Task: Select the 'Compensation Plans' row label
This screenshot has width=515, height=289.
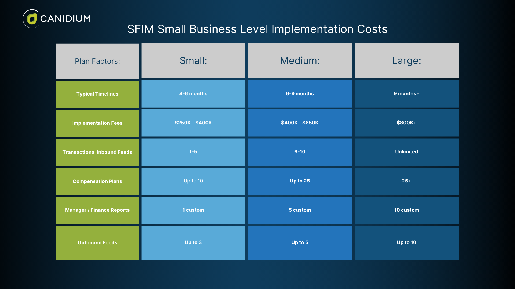Action: pos(97,181)
